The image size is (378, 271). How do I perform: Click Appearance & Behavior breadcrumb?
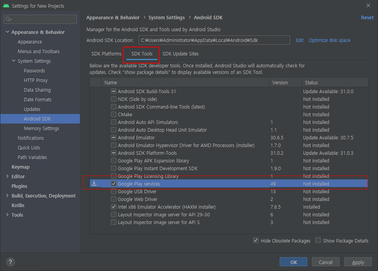pos(113,18)
